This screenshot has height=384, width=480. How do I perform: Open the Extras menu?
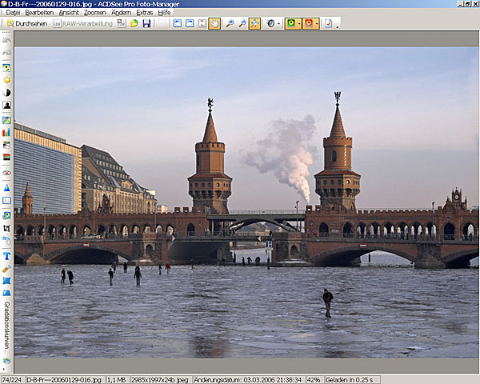point(144,13)
